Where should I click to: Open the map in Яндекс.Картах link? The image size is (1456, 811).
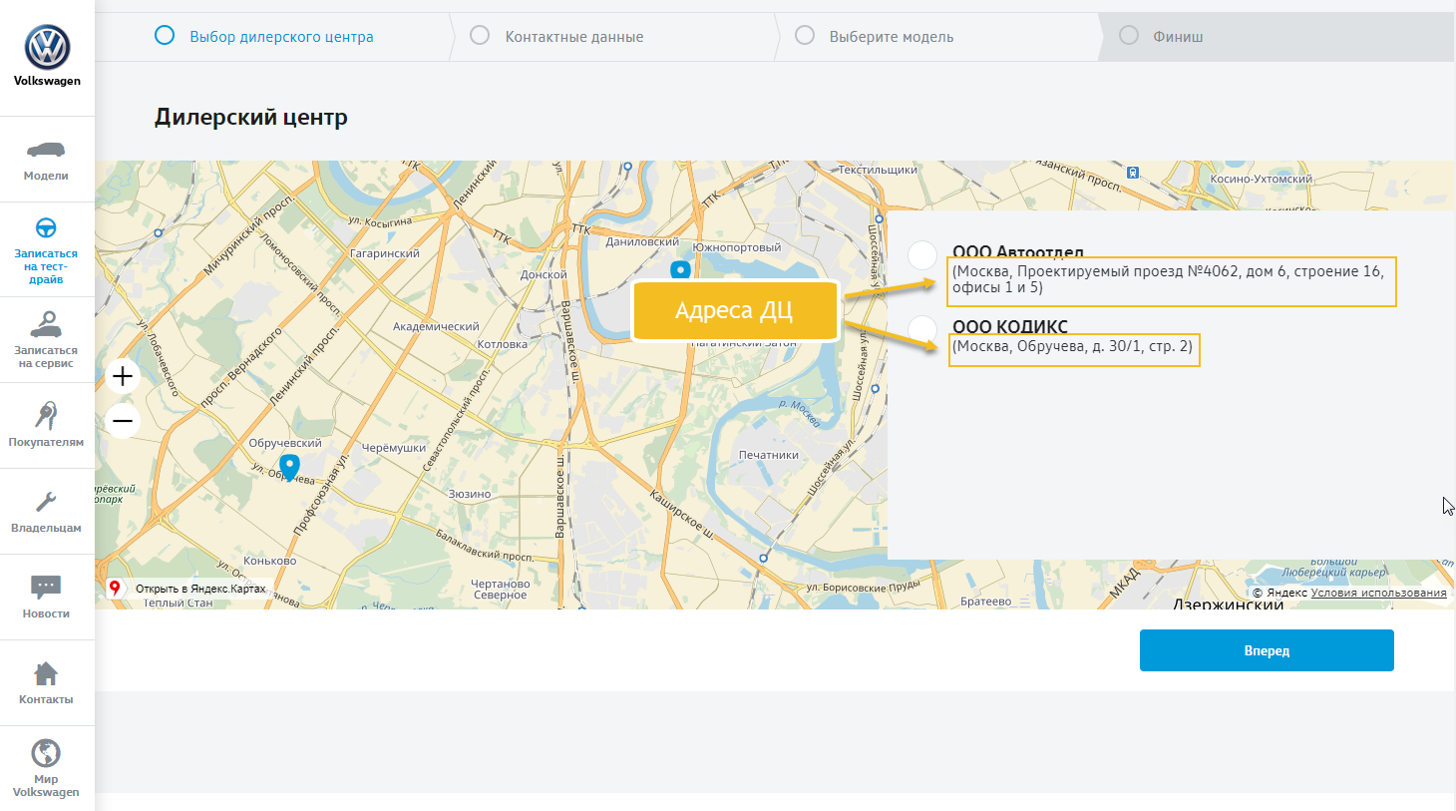click(200, 589)
